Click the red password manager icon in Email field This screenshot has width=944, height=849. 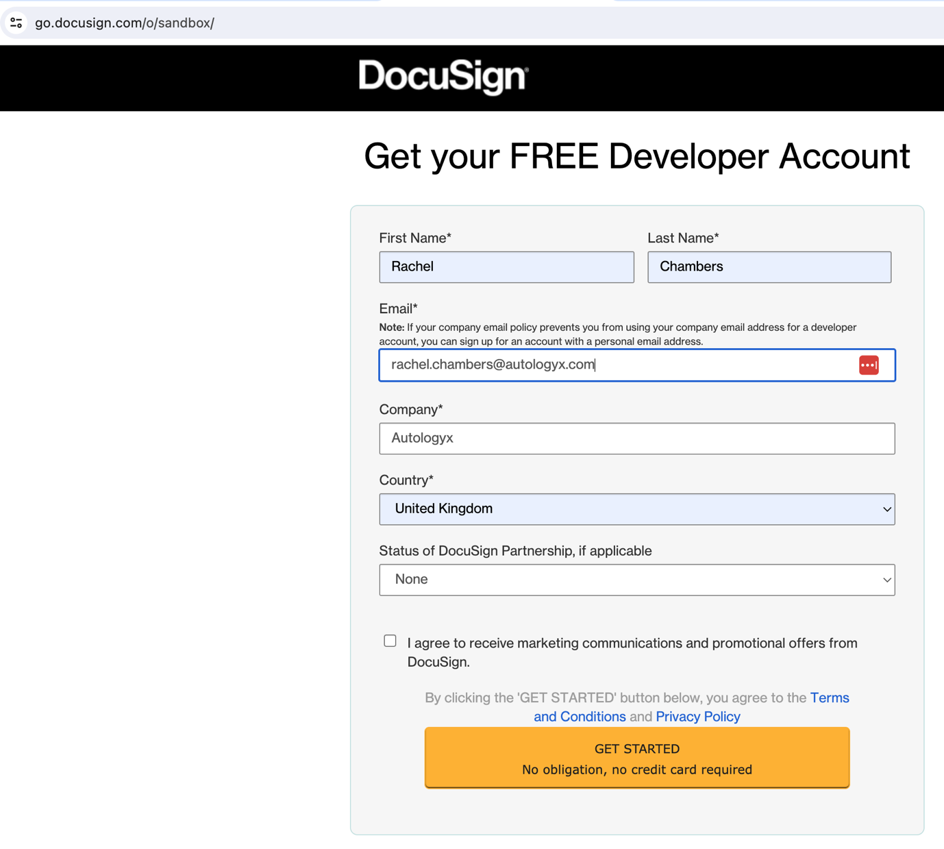869,365
